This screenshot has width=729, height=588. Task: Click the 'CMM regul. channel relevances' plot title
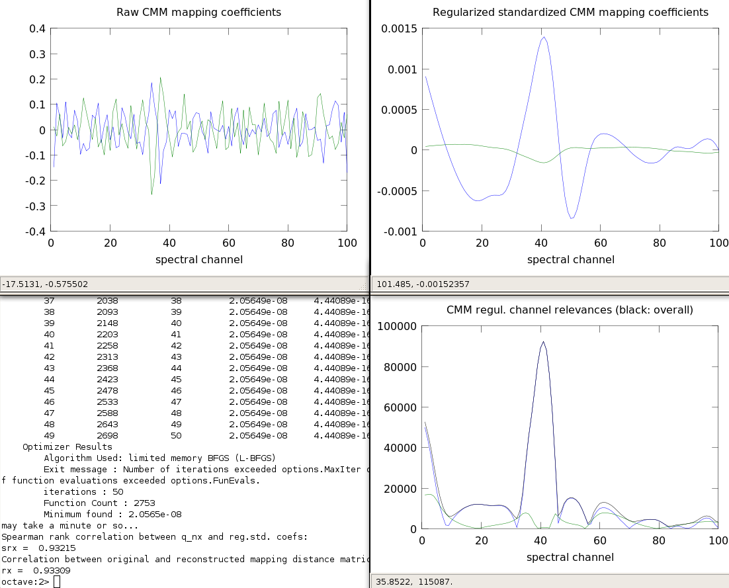(x=570, y=310)
